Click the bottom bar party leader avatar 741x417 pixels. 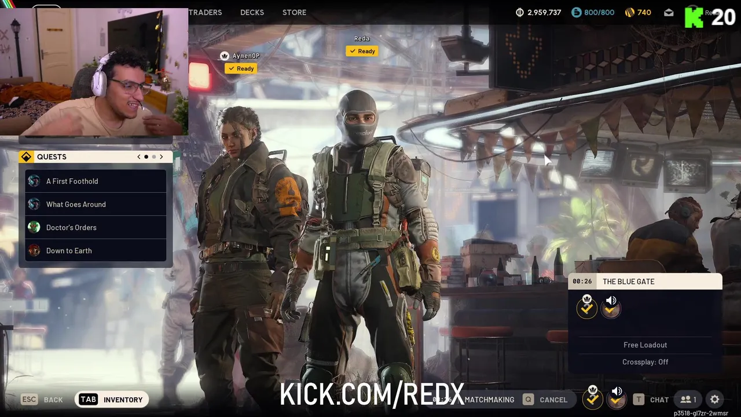[592, 399]
